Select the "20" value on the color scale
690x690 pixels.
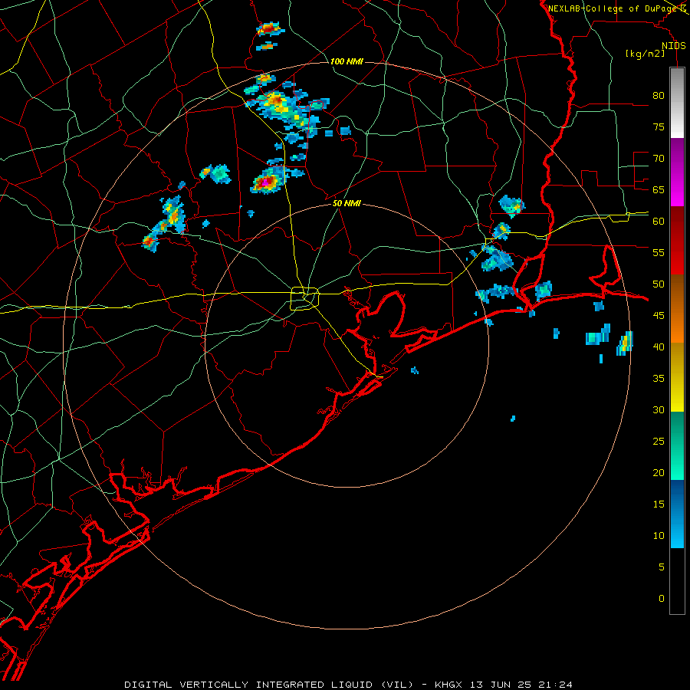(659, 472)
